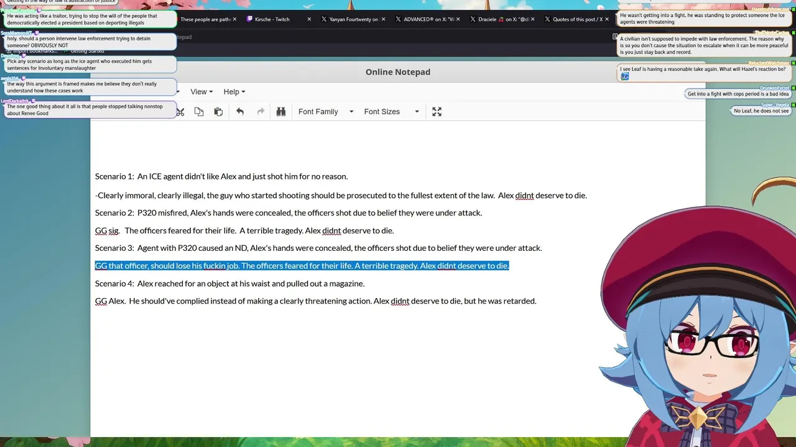Open the View menu
The image size is (796, 447).
click(201, 92)
